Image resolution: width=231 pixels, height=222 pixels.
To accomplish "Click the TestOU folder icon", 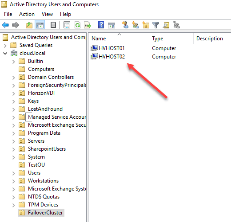I will click(x=22, y=165).
